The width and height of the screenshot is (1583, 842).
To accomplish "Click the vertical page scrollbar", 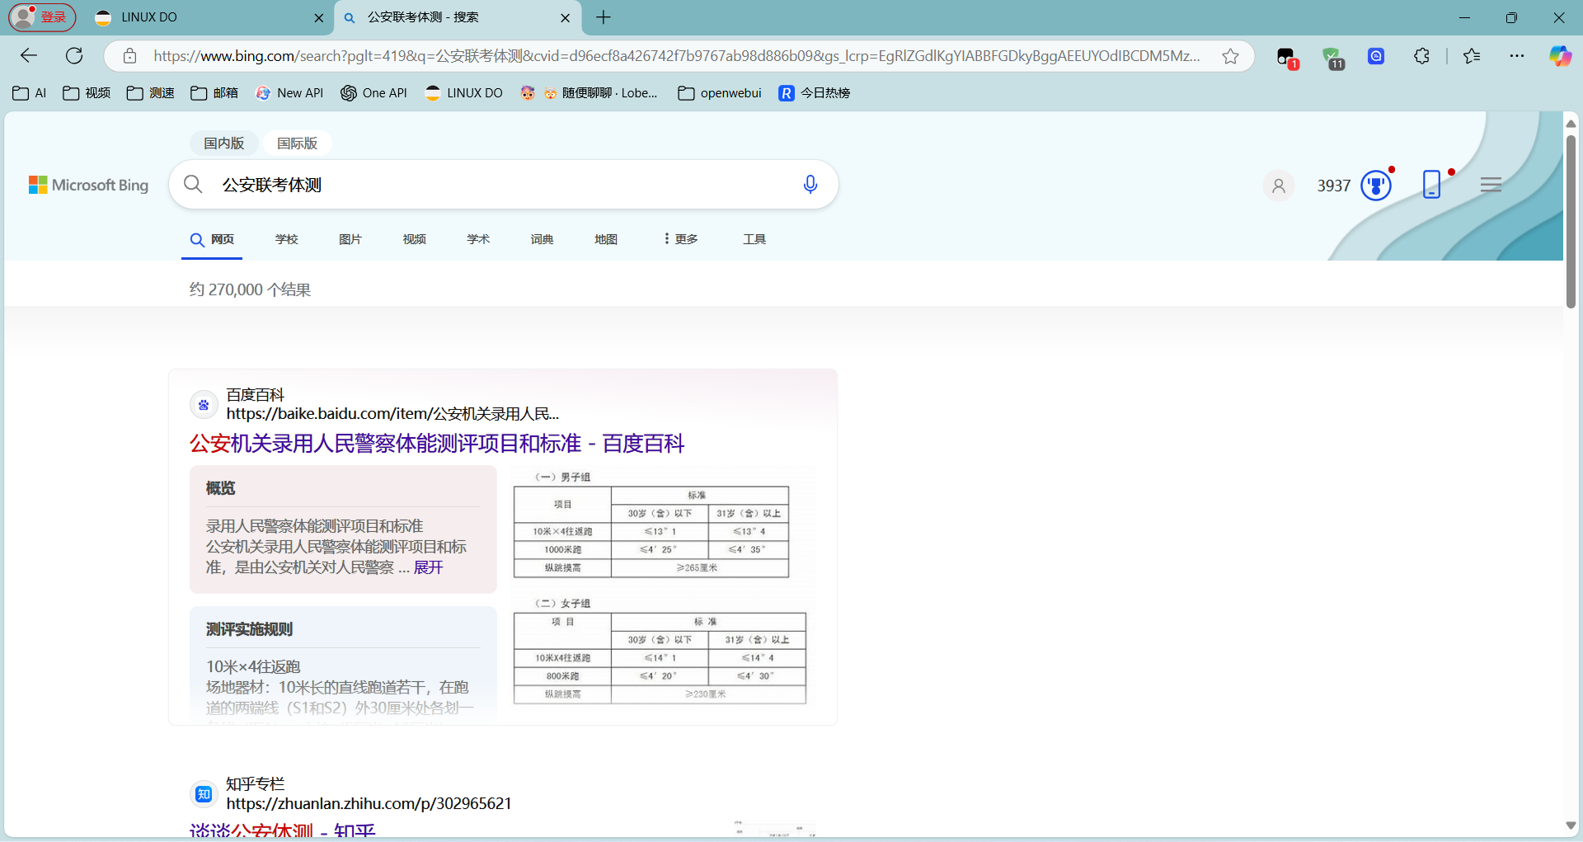I will (x=1571, y=223).
